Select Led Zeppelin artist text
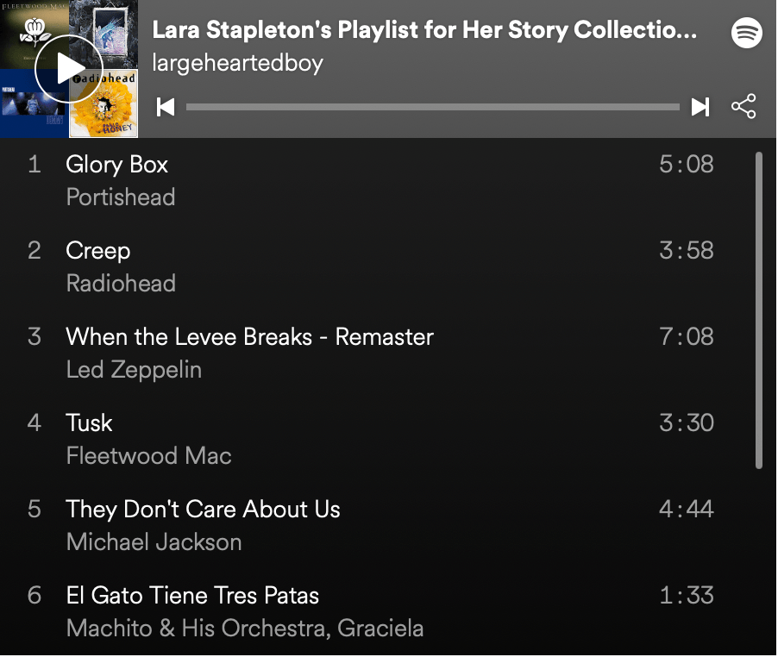The image size is (778, 657). point(134,370)
